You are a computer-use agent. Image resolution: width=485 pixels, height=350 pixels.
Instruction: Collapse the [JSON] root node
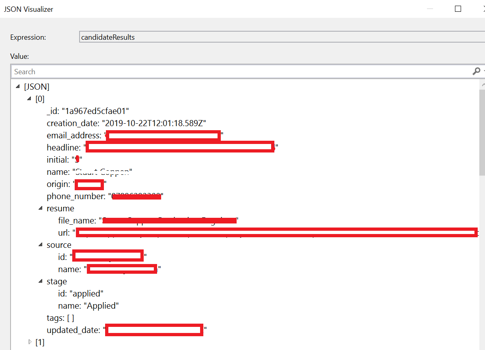pyautogui.click(x=17, y=87)
